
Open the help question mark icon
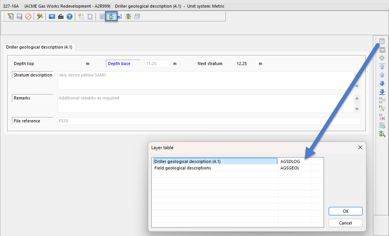tap(69, 17)
